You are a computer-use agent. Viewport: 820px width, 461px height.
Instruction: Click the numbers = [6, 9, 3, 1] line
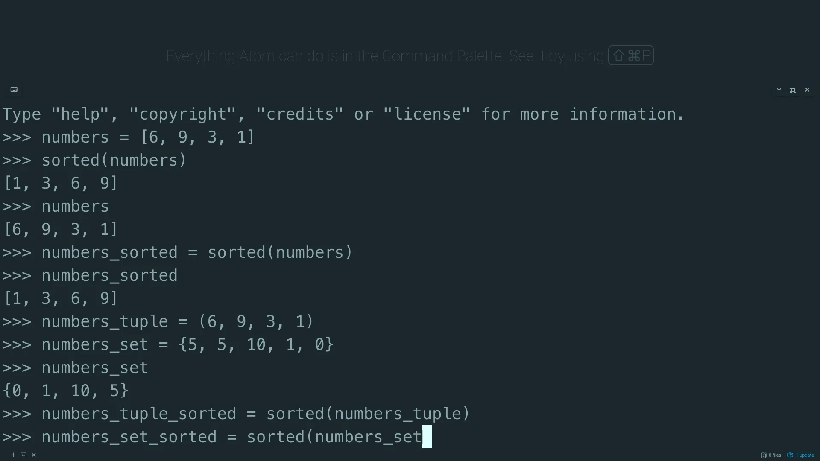[128, 137]
